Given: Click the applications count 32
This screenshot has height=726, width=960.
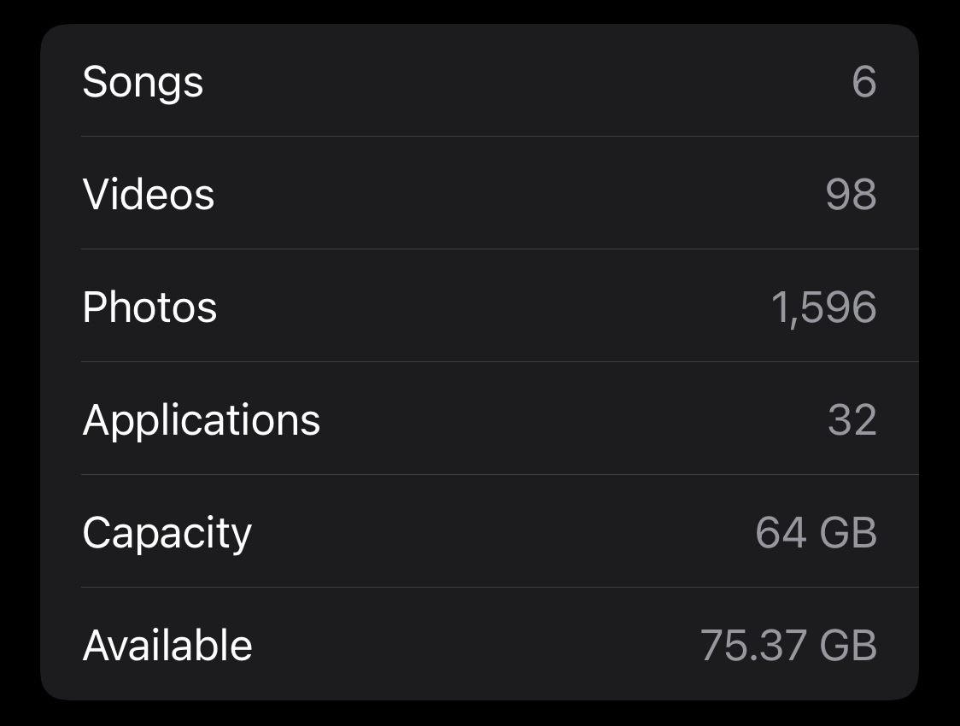Looking at the screenshot, I should [852, 420].
